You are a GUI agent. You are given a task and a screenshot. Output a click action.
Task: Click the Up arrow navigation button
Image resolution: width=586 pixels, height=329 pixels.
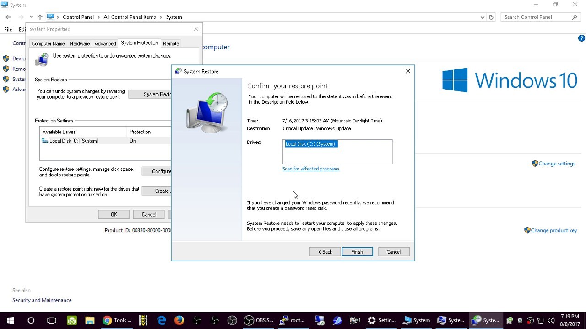pyautogui.click(x=40, y=17)
